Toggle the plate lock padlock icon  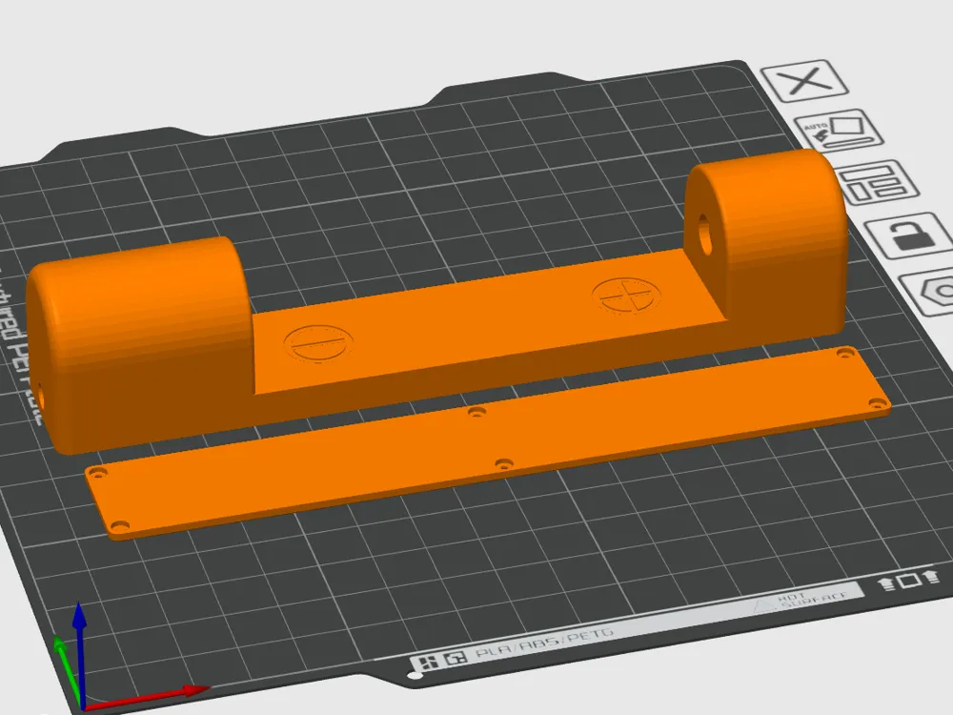click(911, 235)
